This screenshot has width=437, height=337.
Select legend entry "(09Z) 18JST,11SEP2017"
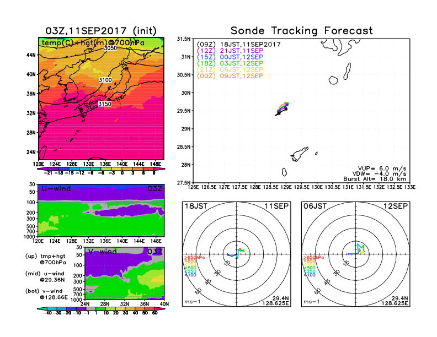238,45
